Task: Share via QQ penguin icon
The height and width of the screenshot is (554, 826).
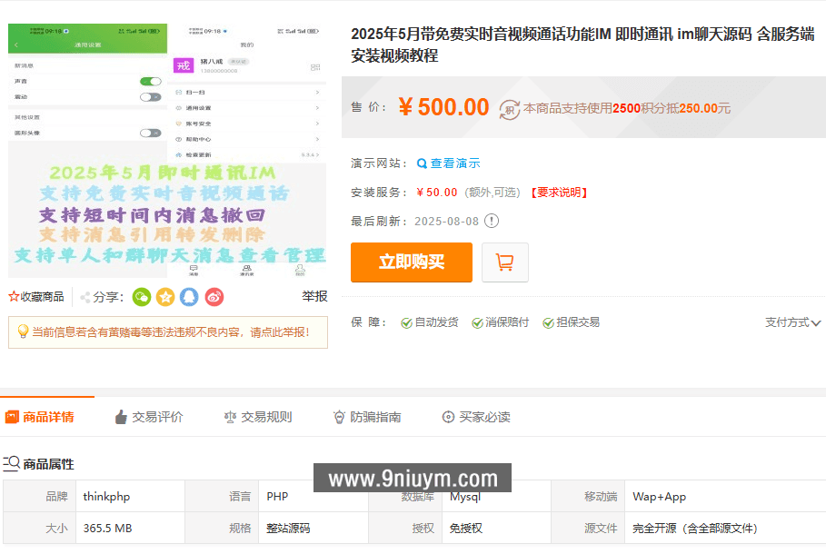Action: 189,297
